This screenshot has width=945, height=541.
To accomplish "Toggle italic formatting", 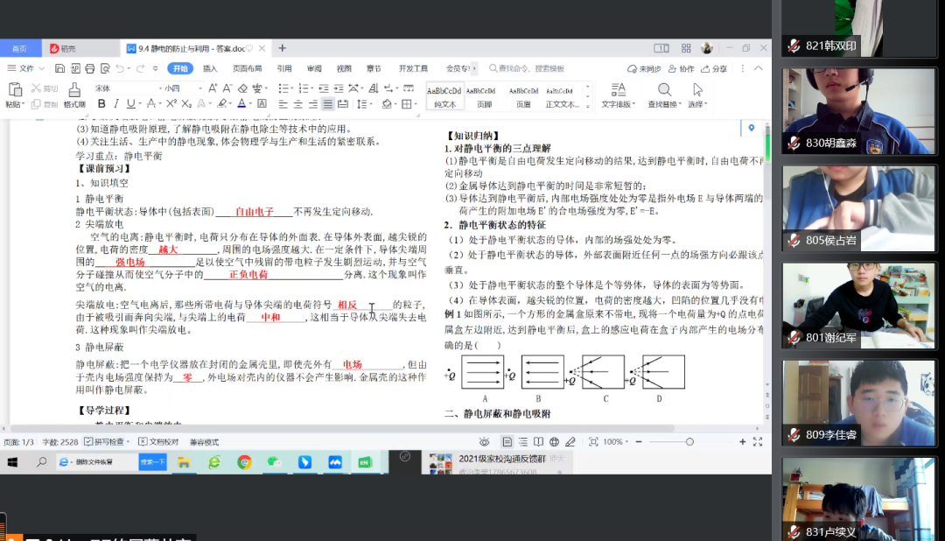I will pyautogui.click(x=115, y=104).
